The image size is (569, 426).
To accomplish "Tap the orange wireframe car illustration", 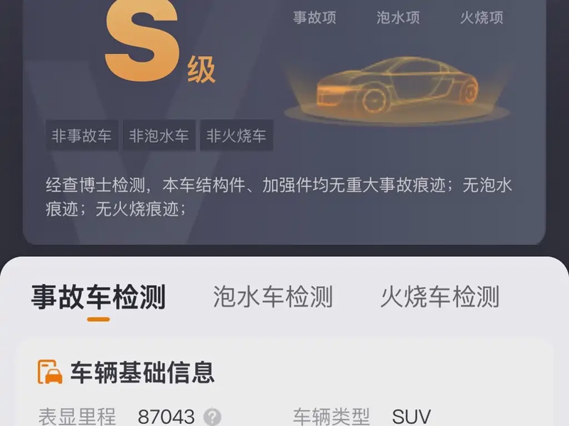I will point(398,89).
